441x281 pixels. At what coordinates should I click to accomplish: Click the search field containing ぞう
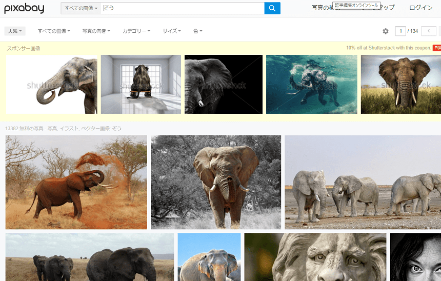[183, 8]
